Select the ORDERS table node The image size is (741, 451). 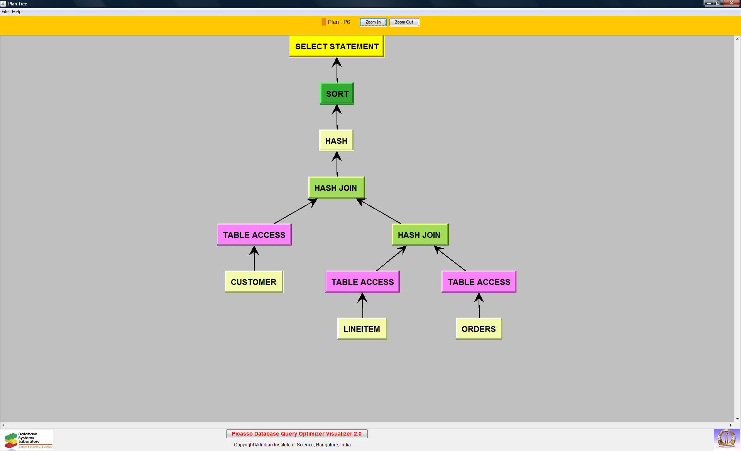click(x=479, y=329)
